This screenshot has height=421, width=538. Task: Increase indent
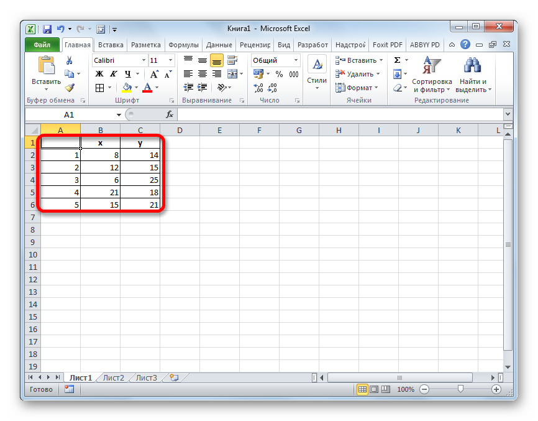click(203, 88)
